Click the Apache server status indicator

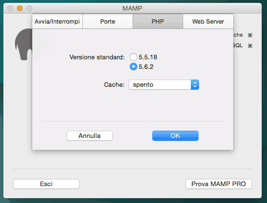click(x=250, y=35)
